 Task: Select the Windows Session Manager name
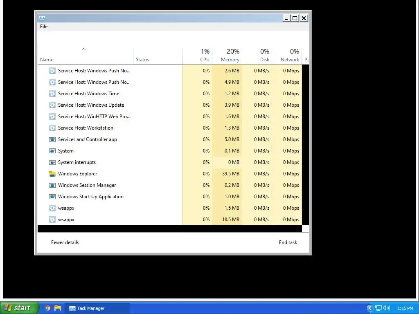[87, 185]
